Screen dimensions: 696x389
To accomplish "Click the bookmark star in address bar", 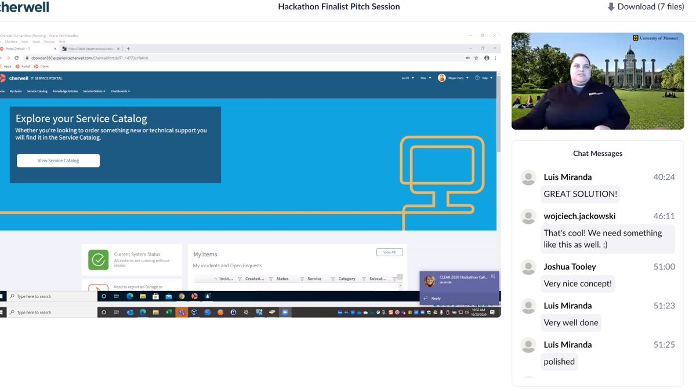I will pyautogui.click(x=476, y=58).
